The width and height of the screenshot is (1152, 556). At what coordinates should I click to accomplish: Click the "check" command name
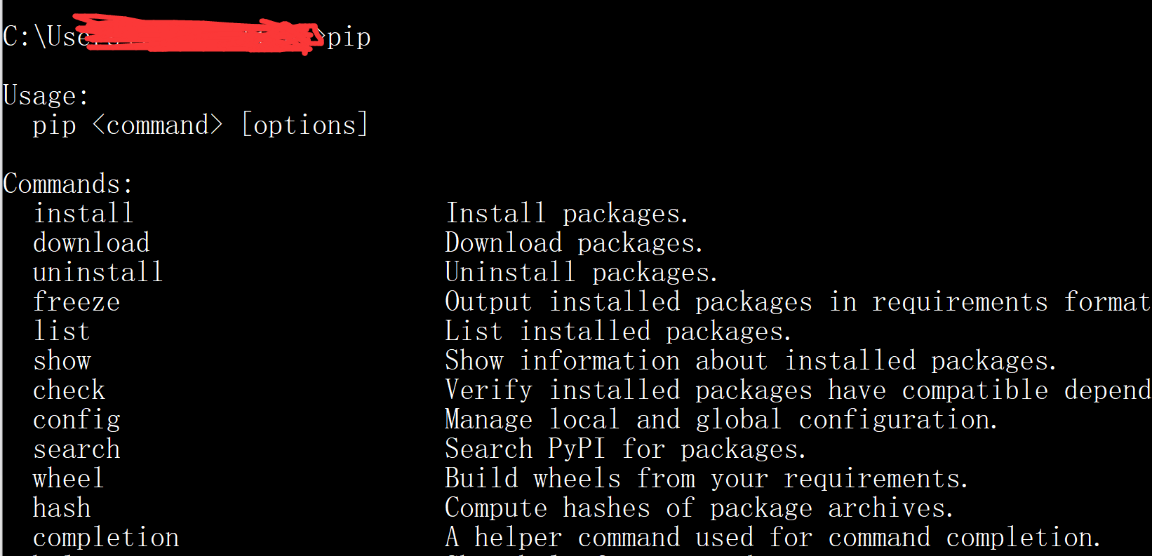click(69, 390)
